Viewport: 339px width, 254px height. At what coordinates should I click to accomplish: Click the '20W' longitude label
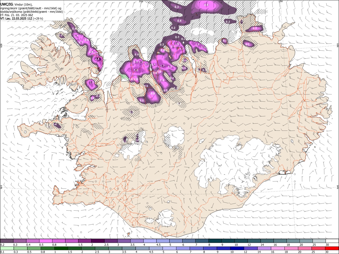141,1
